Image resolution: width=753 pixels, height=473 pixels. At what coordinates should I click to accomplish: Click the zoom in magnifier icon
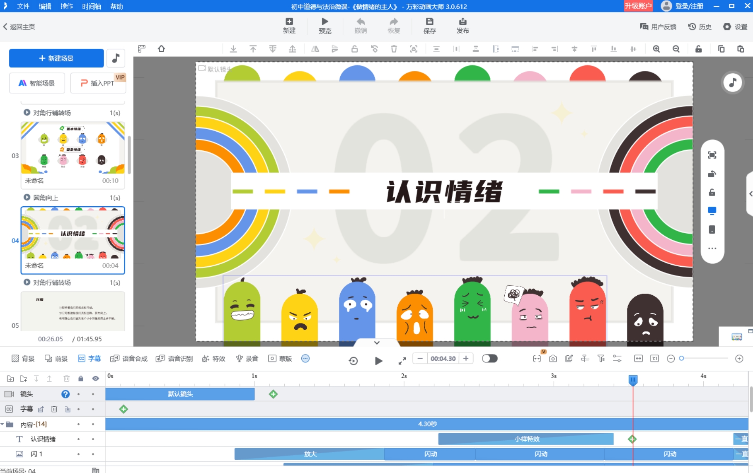click(x=656, y=49)
